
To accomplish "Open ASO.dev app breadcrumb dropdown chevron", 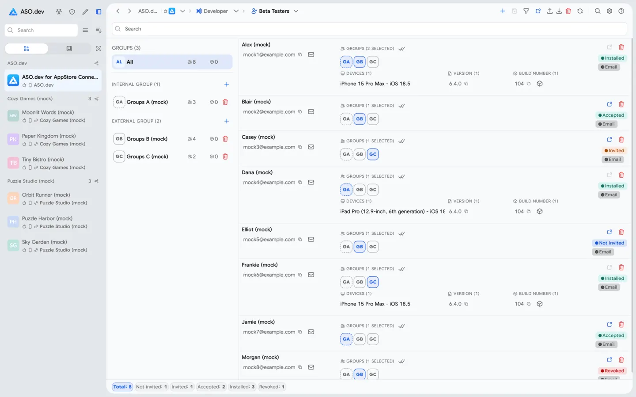I will (182, 11).
